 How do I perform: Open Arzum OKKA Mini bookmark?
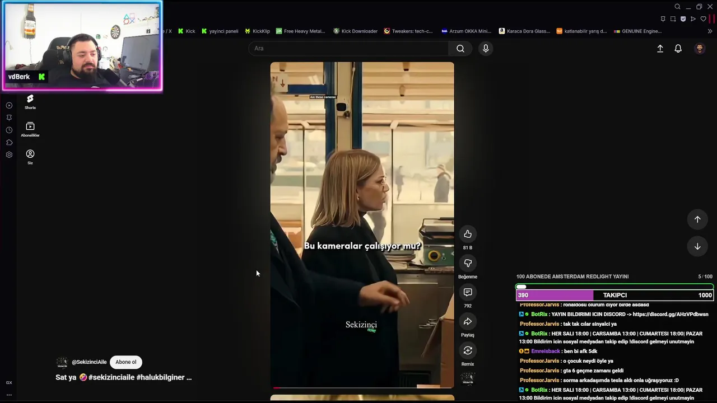click(466, 31)
